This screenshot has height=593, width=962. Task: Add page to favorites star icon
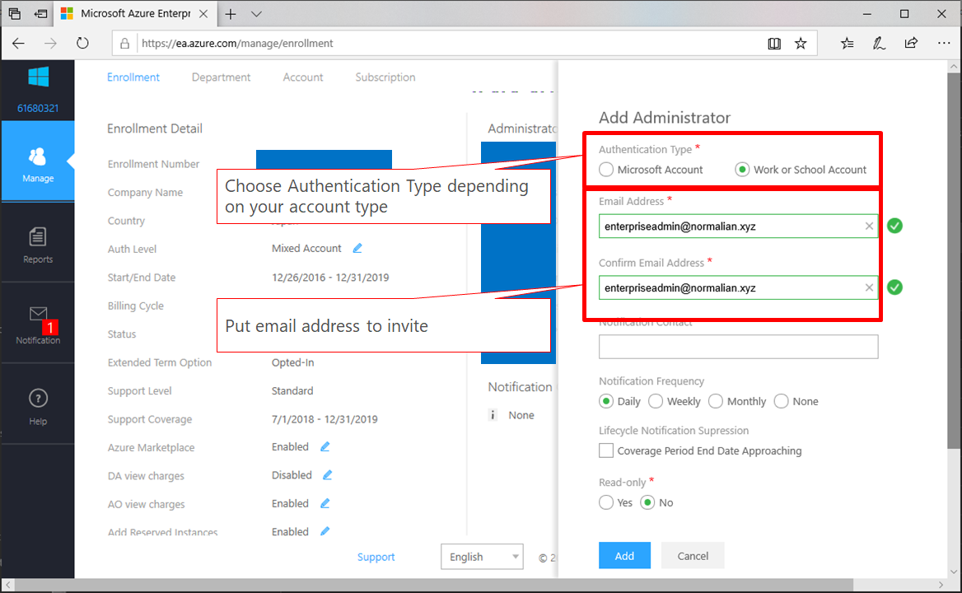tap(801, 44)
